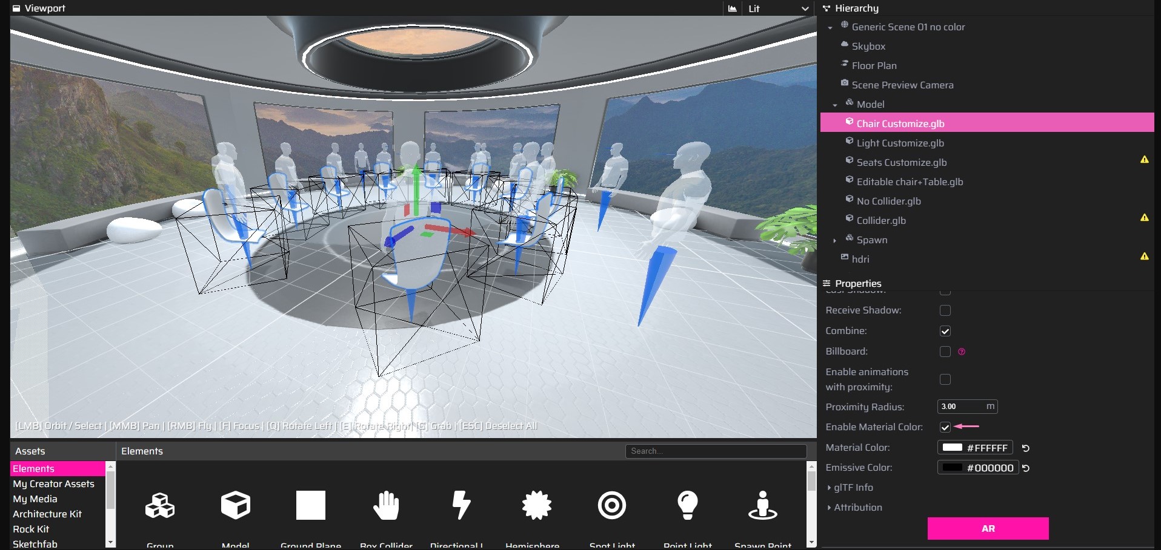This screenshot has height=550, width=1161.
Task: Add a Directional Light to the scene
Action: [461, 505]
